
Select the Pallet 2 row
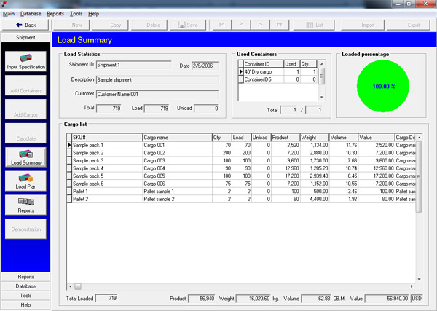[x=241, y=199]
